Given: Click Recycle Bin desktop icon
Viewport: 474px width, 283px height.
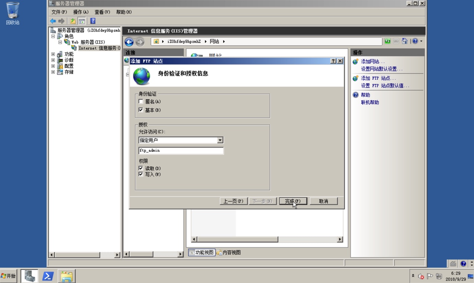Looking at the screenshot, I should (12, 13).
